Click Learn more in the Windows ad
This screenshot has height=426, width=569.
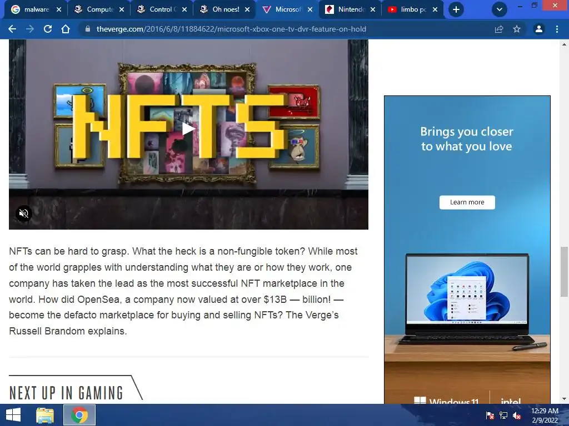[x=467, y=202]
